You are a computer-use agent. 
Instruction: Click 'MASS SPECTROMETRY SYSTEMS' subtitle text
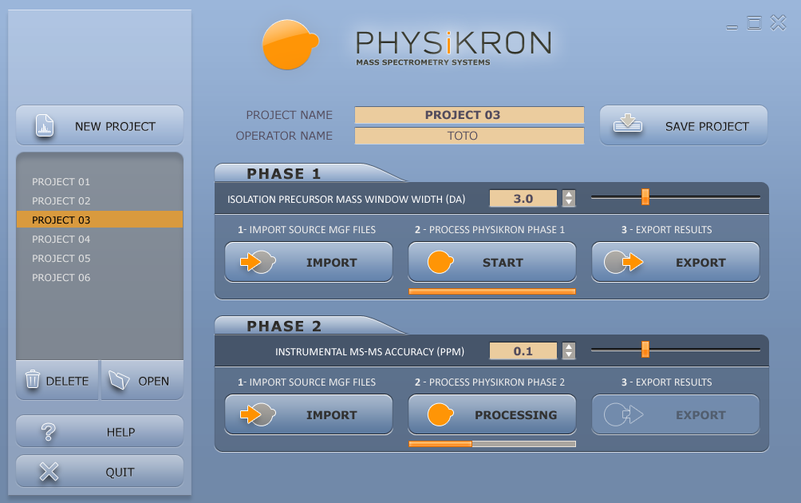[423, 62]
